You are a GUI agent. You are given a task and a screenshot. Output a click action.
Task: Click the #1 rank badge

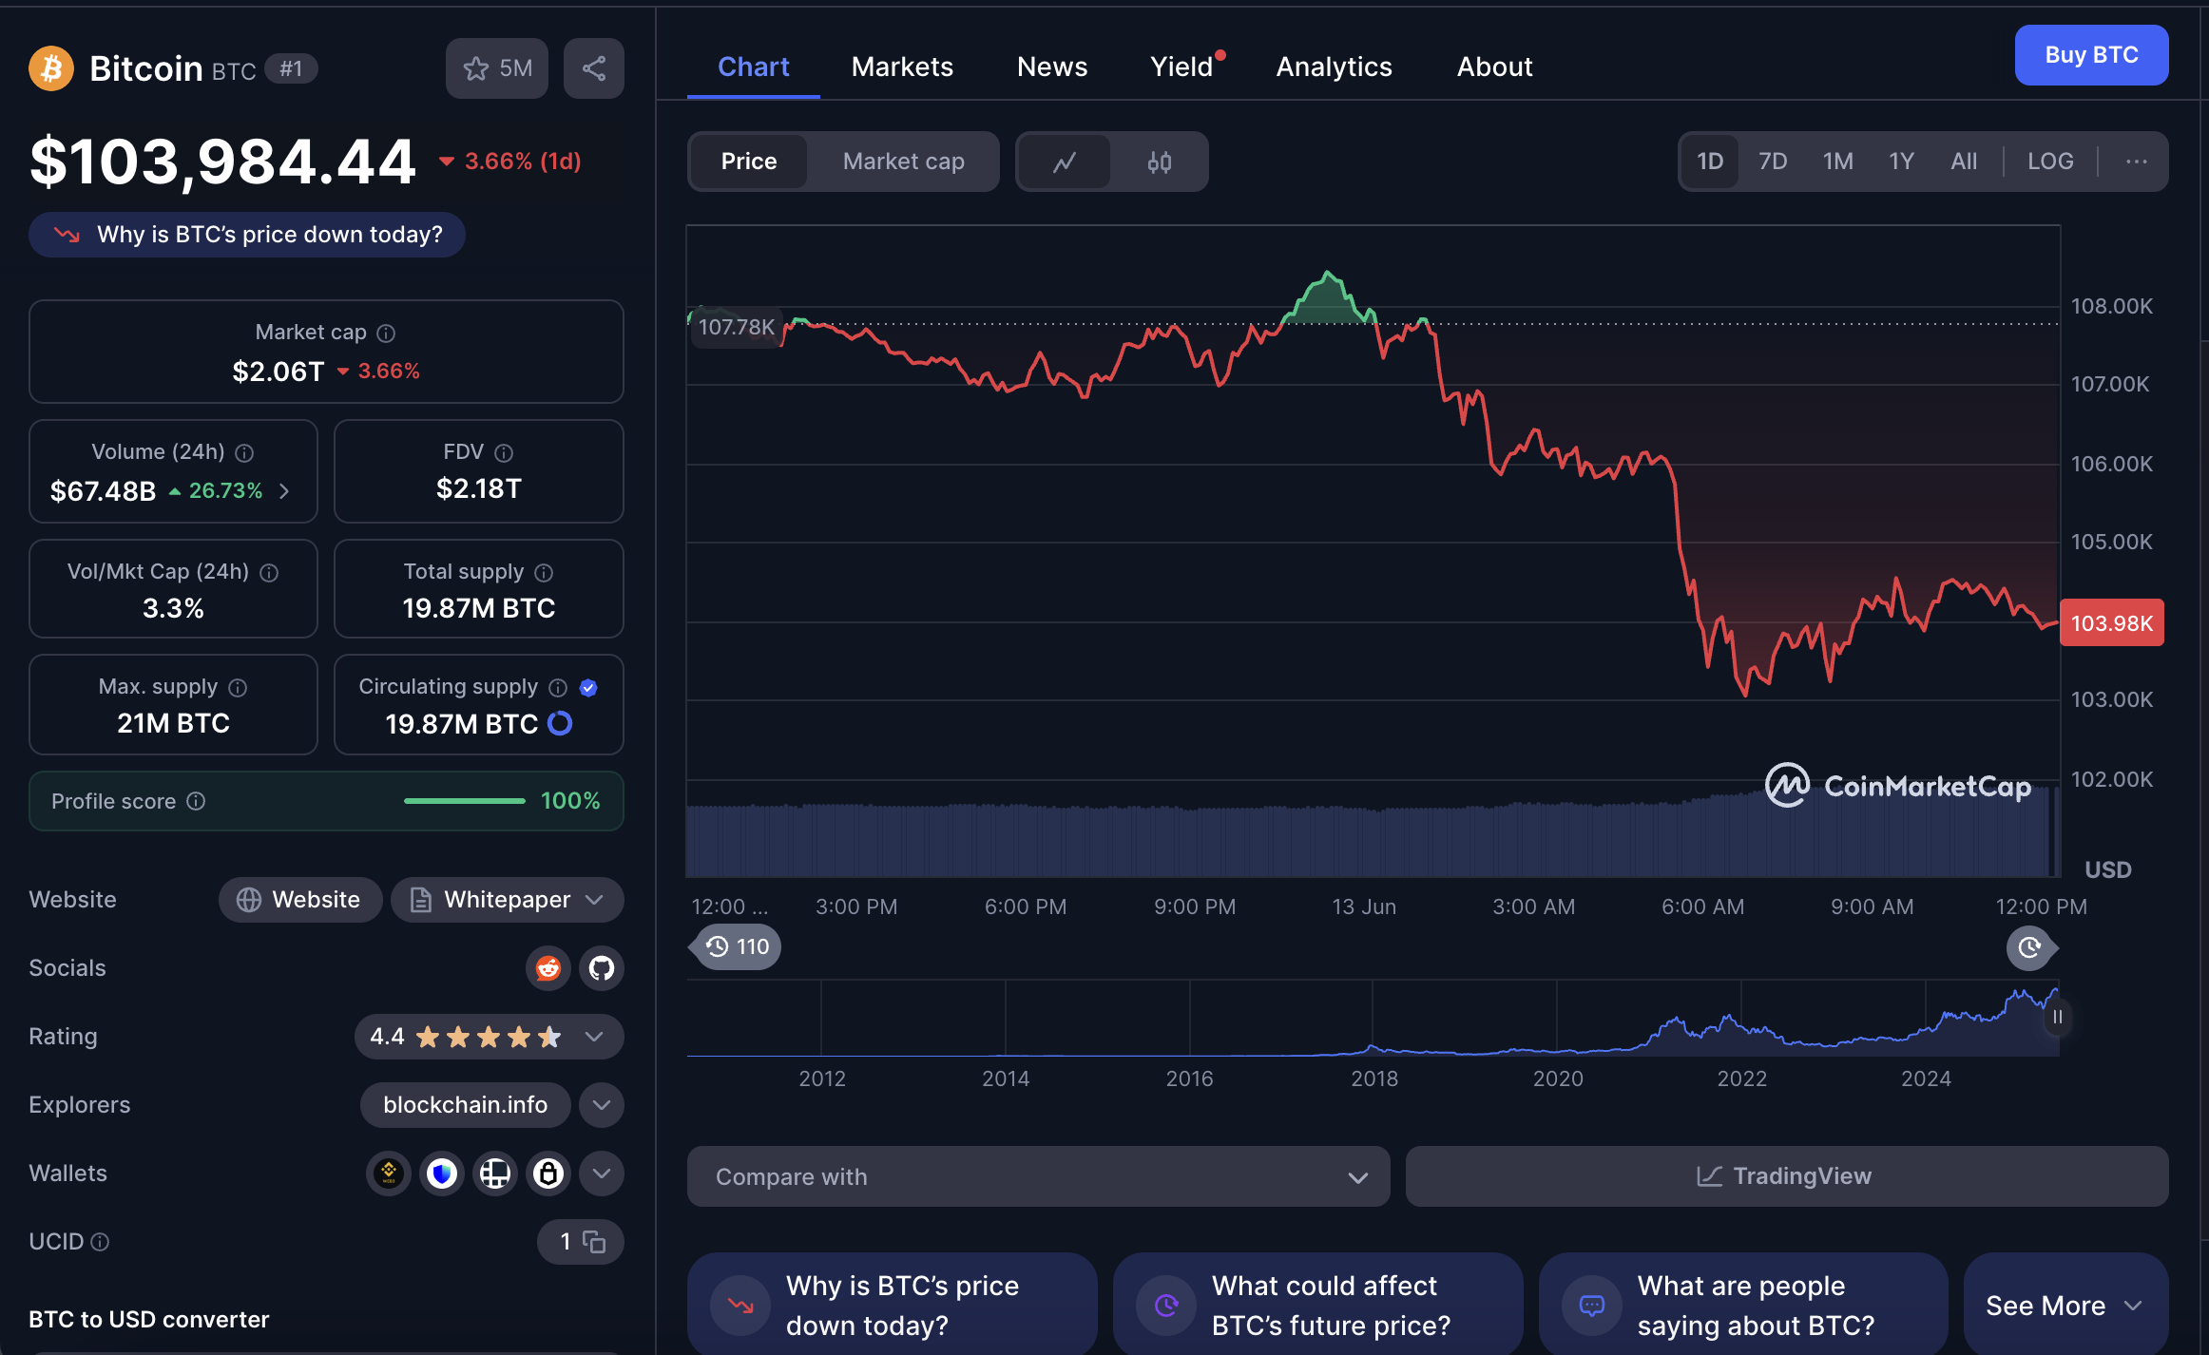point(291,69)
